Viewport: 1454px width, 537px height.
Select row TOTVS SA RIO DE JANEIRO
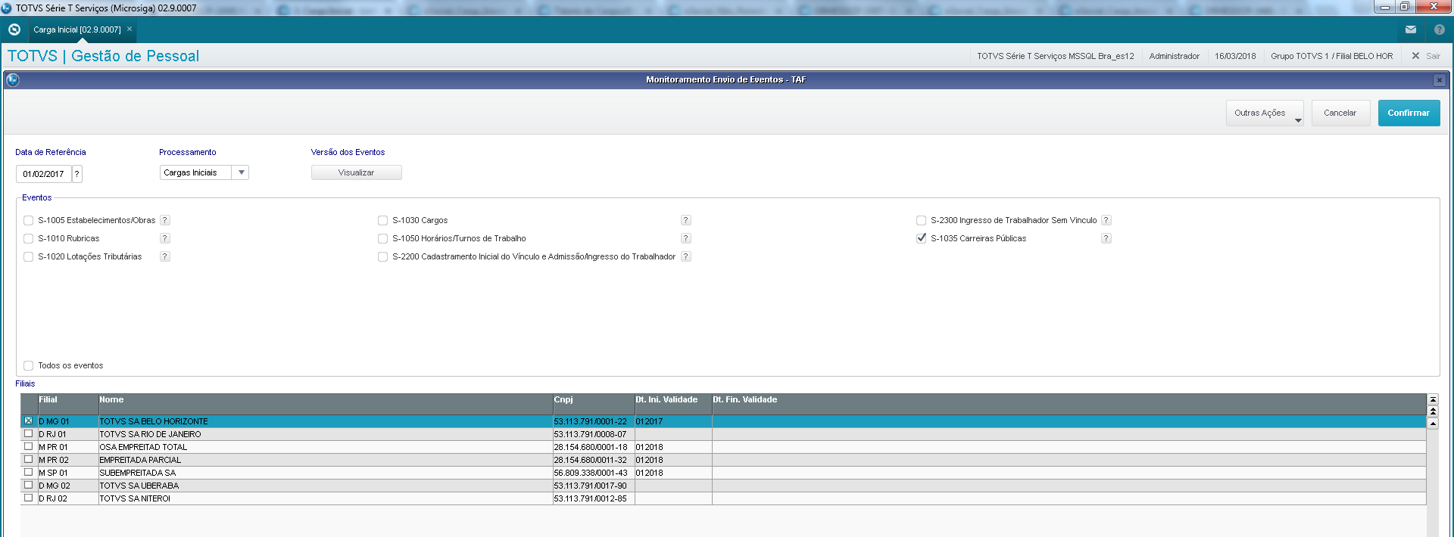[723, 434]
